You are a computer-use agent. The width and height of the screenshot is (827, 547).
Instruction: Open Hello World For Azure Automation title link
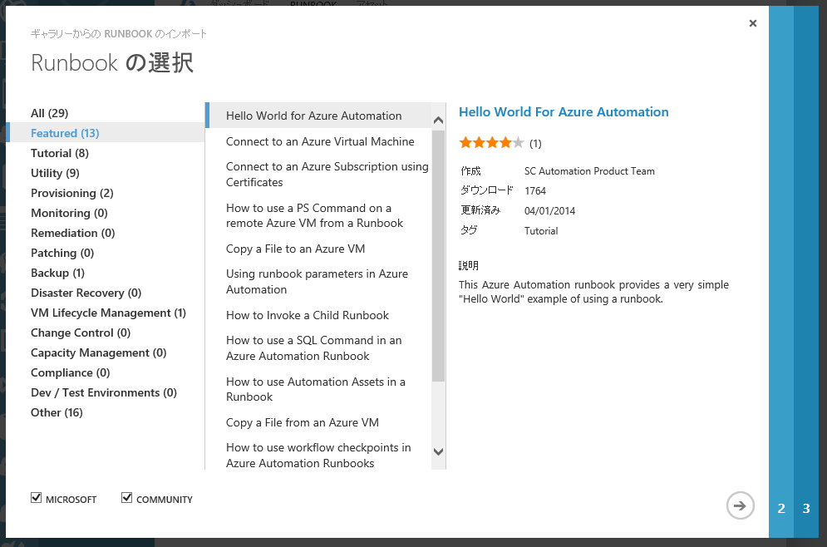tap(564, 112)
